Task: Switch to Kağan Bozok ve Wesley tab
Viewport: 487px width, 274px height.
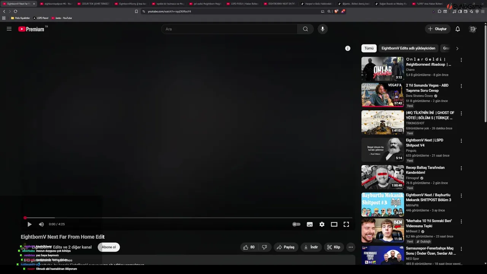Action: click(392, 4)
